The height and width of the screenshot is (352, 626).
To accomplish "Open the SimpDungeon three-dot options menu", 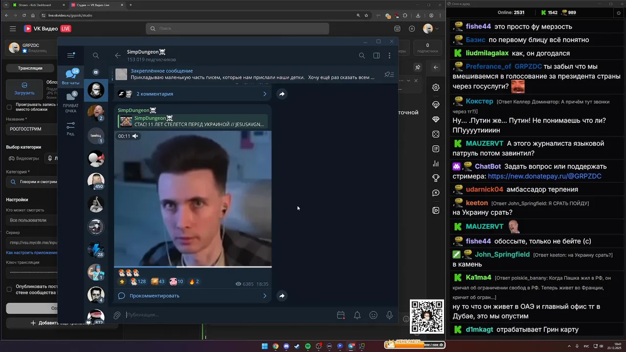I will [x=390, y=56].
